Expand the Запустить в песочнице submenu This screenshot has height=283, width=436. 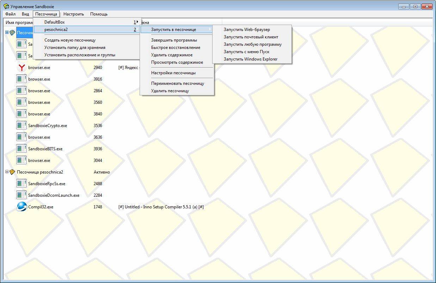click(x=177, y=30)
